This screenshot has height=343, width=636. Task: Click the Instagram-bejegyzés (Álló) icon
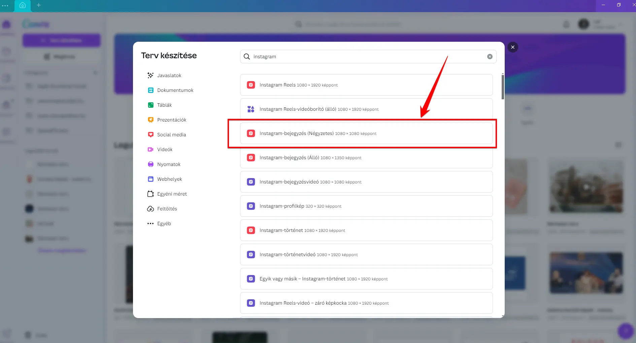[x=251, y=158]
